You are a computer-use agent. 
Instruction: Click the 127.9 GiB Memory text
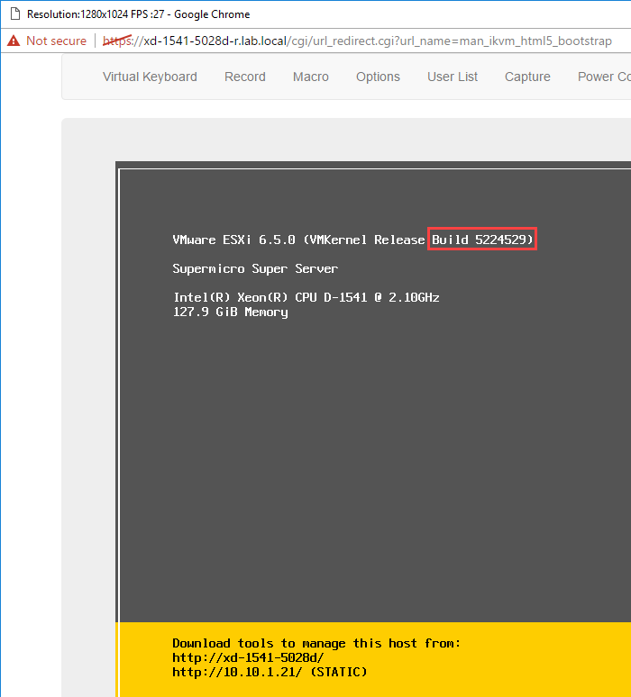coord(231,312)
